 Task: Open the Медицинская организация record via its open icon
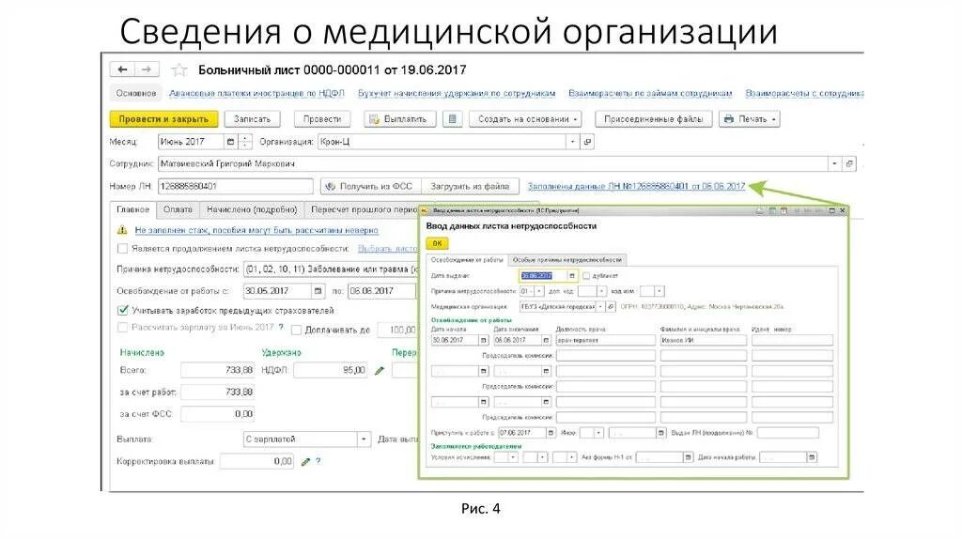point(611,306)
